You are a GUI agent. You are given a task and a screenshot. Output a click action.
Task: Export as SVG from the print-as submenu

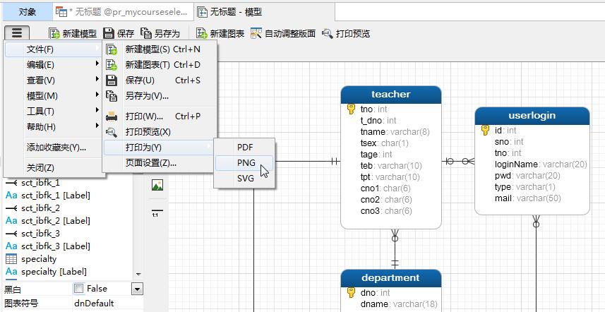tap(244, 179)
